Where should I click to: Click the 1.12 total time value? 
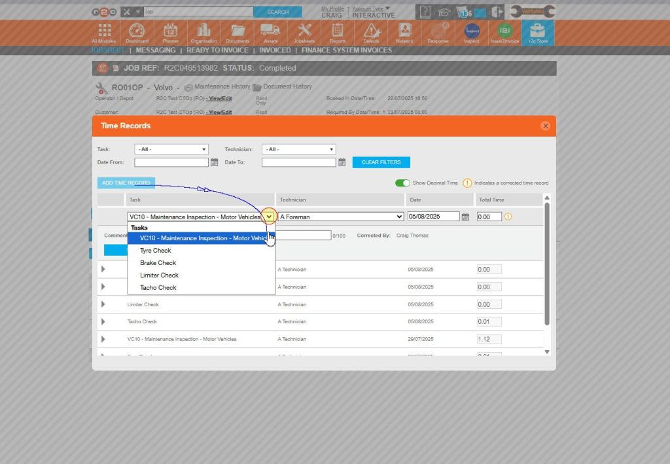[x=489, y=339]
